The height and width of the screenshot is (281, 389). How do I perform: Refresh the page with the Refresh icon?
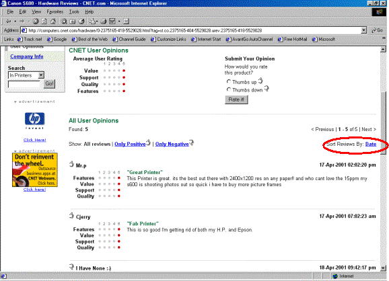coord(44,22)
